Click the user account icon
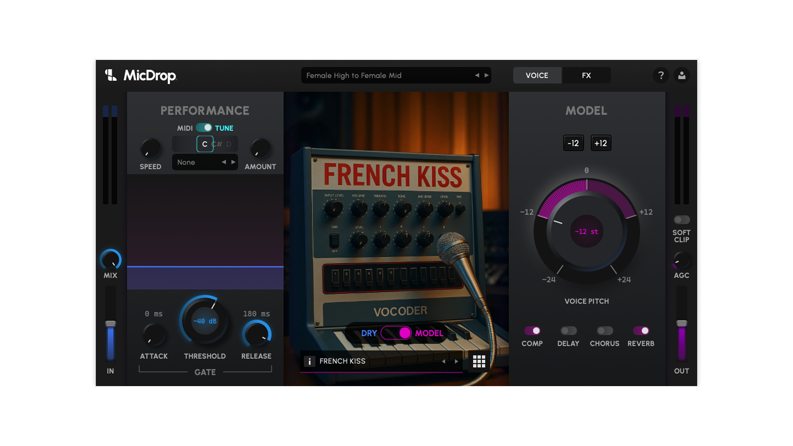793x446 pixels. coord(682,75)
